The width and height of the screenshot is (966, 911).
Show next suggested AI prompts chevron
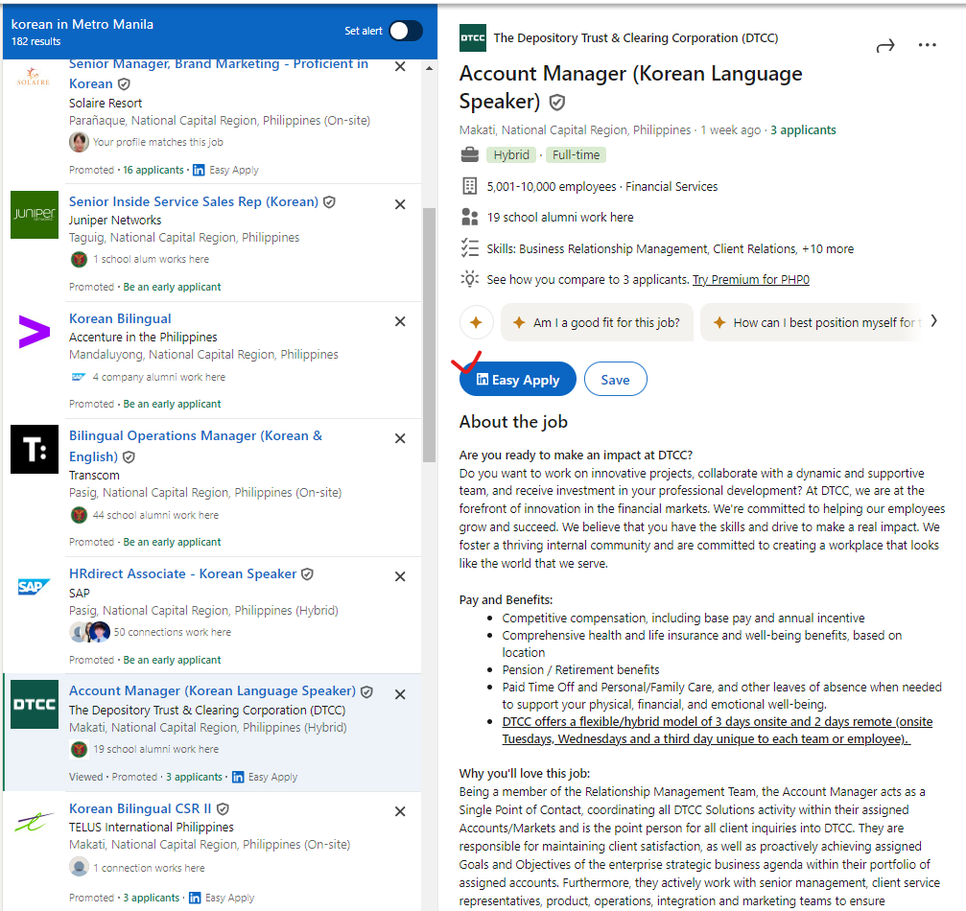(934, 321)
